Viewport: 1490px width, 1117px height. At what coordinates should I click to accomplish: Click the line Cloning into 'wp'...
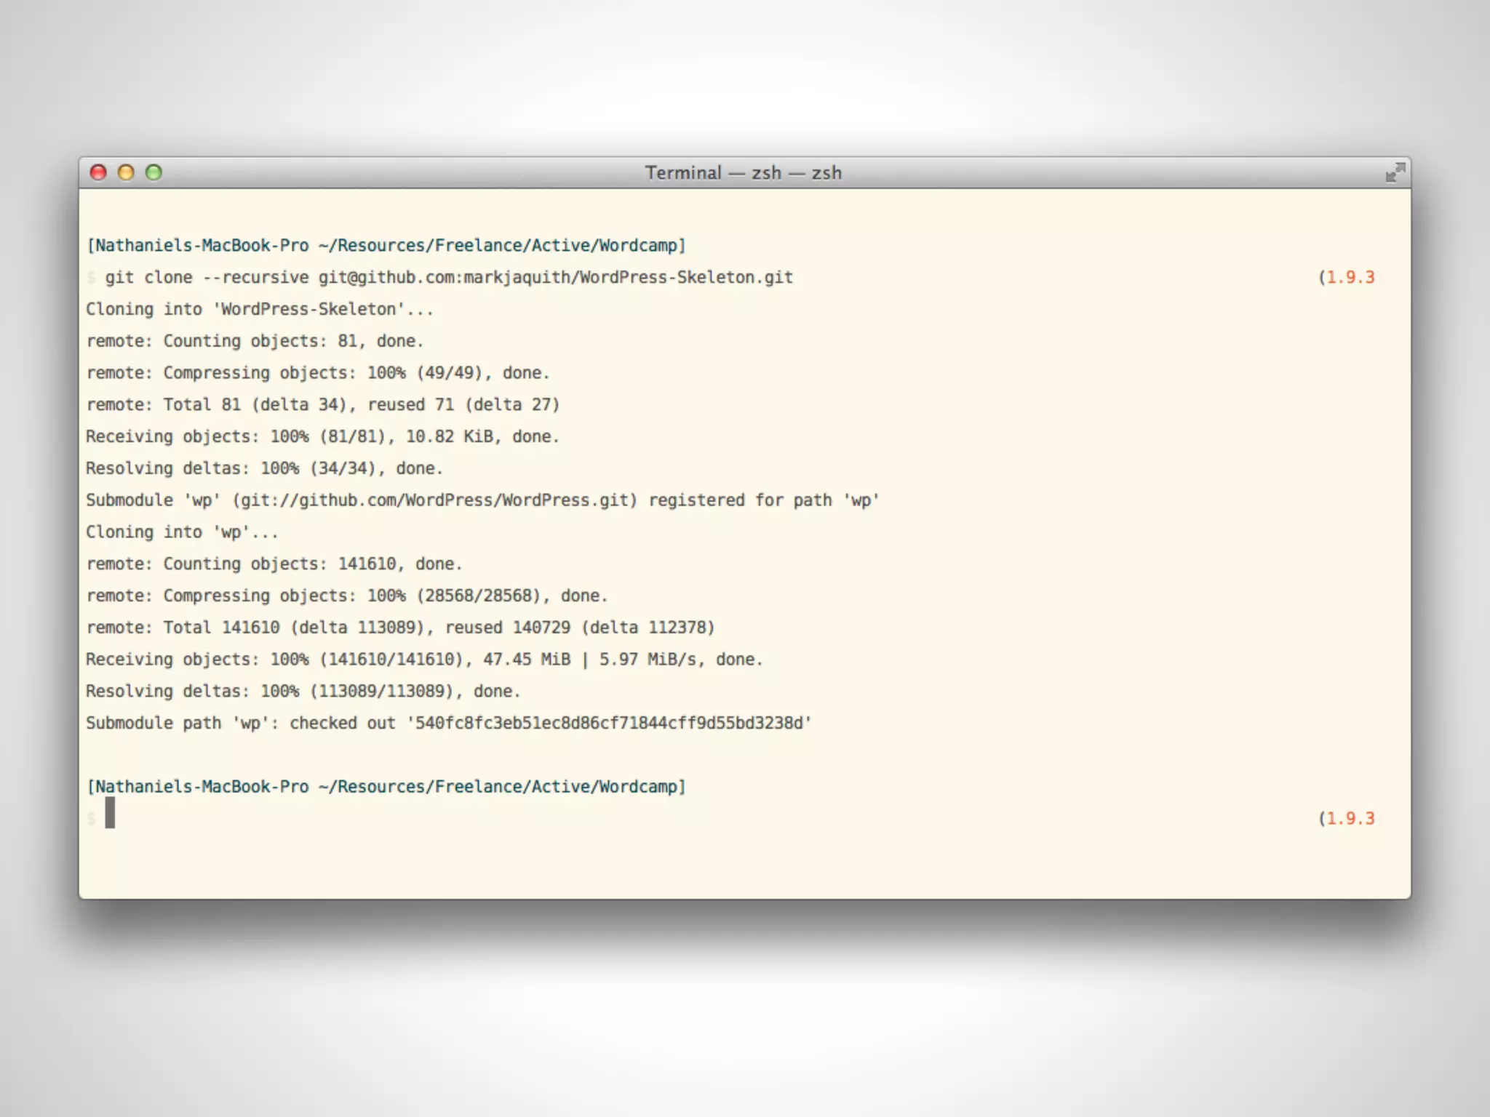click(182, 532)
